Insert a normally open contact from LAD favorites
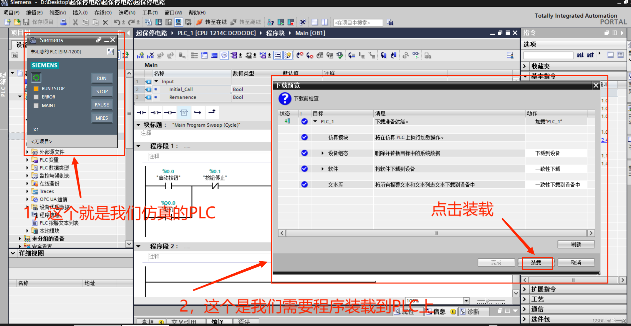Screen dimensions: 631x326 (x=142, y=112)
